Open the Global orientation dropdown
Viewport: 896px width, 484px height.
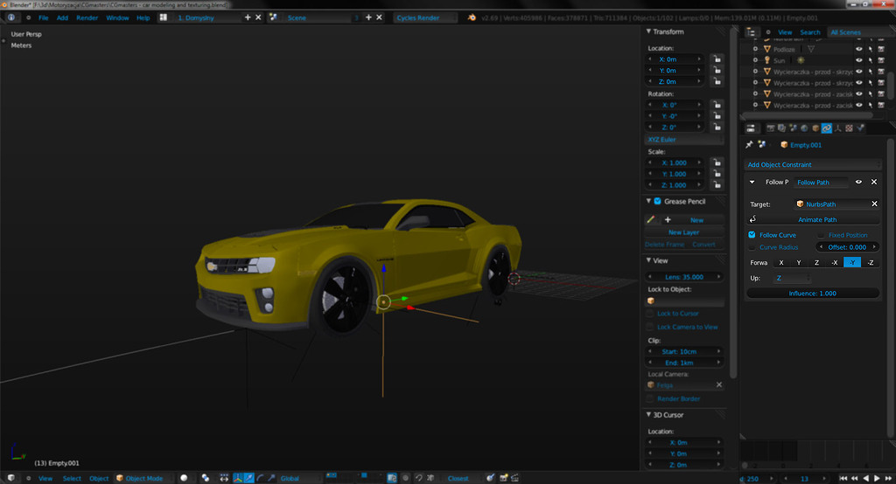pyautogui.click(x=298, y=478)
